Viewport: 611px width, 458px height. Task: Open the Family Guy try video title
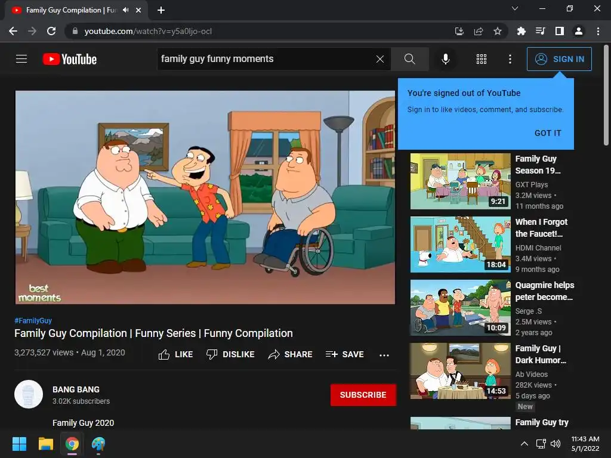pyautogui.click(x=542, y=423)
